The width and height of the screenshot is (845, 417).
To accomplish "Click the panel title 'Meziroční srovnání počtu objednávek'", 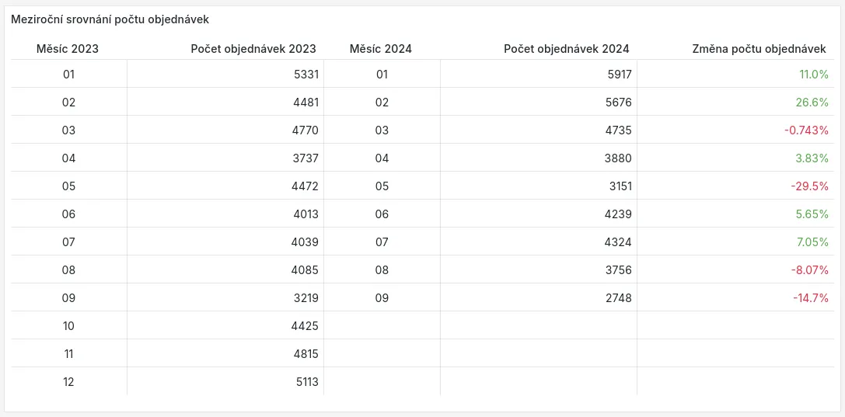I will tap(110, 19).
